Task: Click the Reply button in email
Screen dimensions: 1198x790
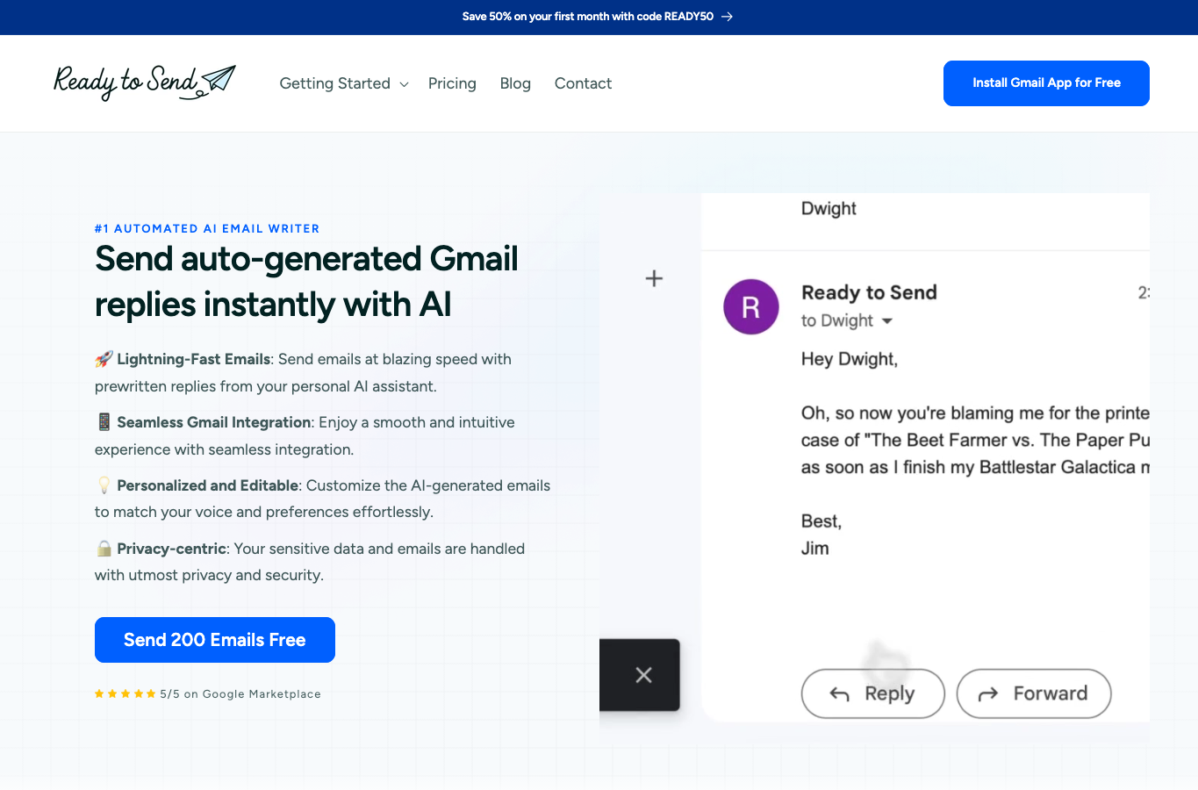Action: click(872, 693)
